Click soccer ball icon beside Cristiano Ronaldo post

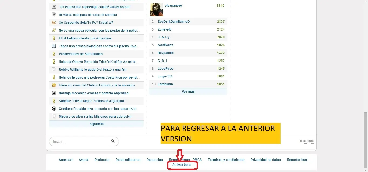coord(54,109)
